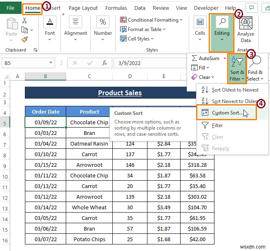This screenshot has width=270, height=251.
Task: Expand the Name Box dropdown
Action: (x=51, y=63)
